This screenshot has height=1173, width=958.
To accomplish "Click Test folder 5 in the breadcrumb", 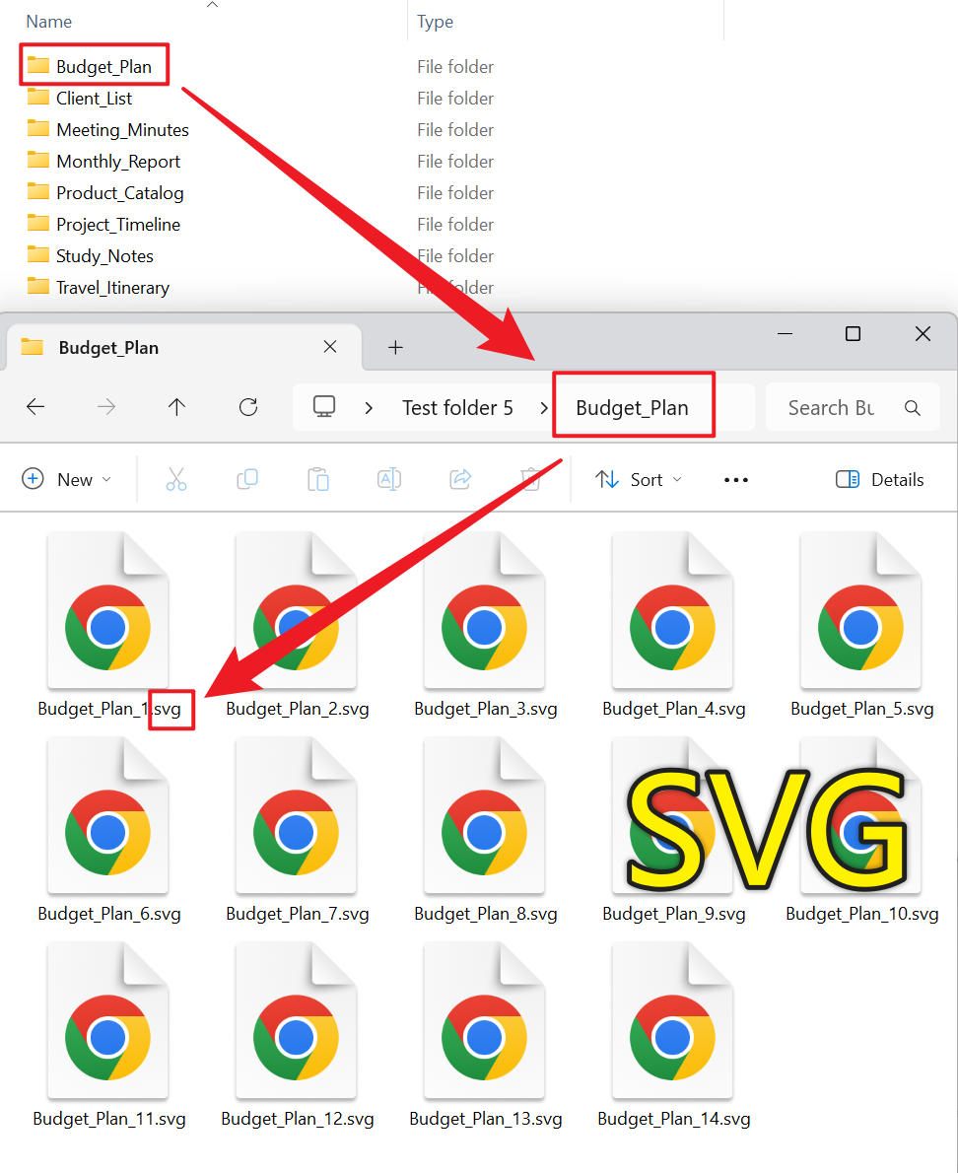I will (457, 407).
